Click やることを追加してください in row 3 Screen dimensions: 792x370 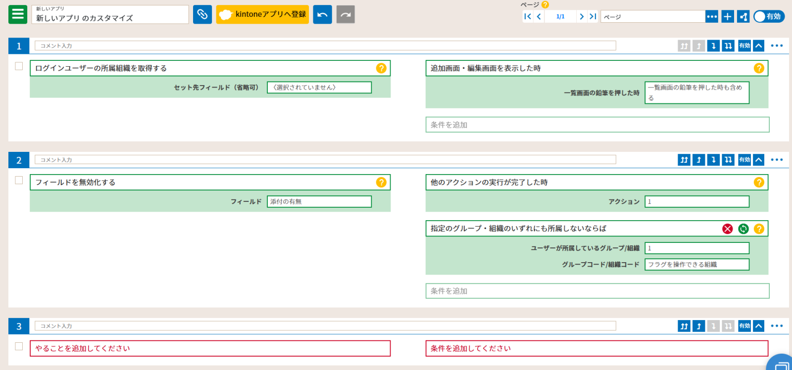pos(210,348)
